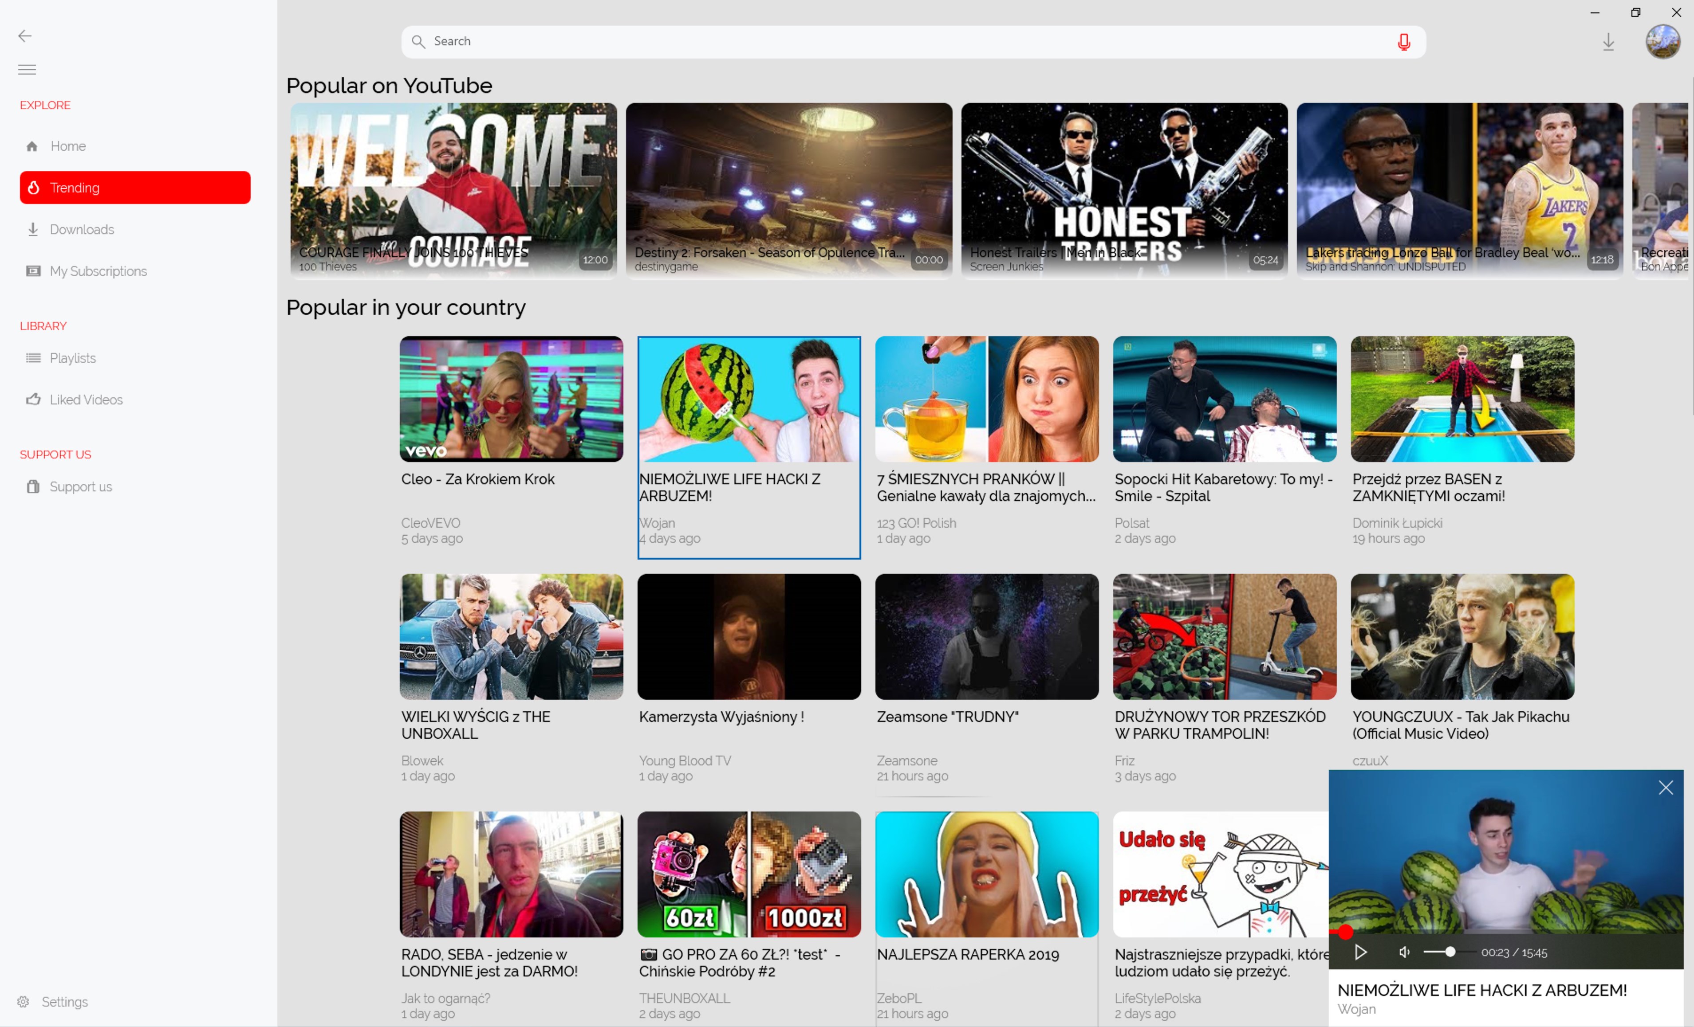Open Cleo - Za Krokiem Krok video
Image resolution: width=1694 pixels, height=1027 pixels.
(511, 399)
